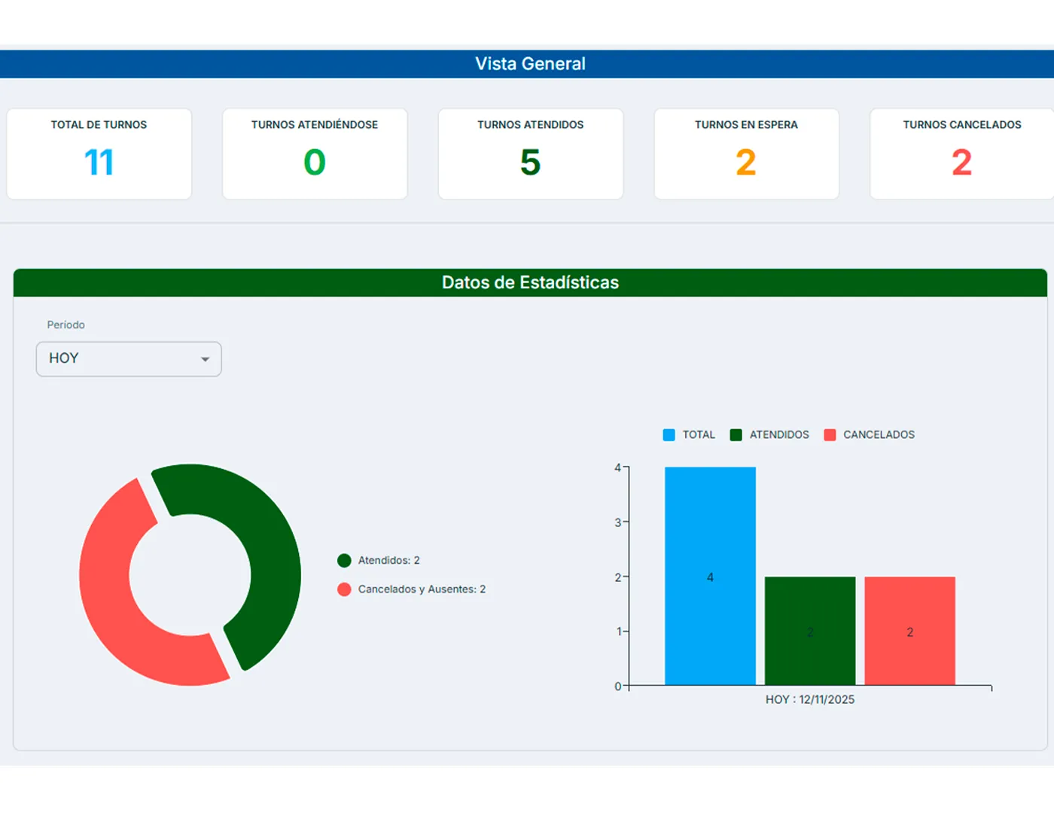The width and height of the screenshot is (1054, 813).
Task: Click the green 5 in Turnos Atendidos
Action: coord(531,163)
